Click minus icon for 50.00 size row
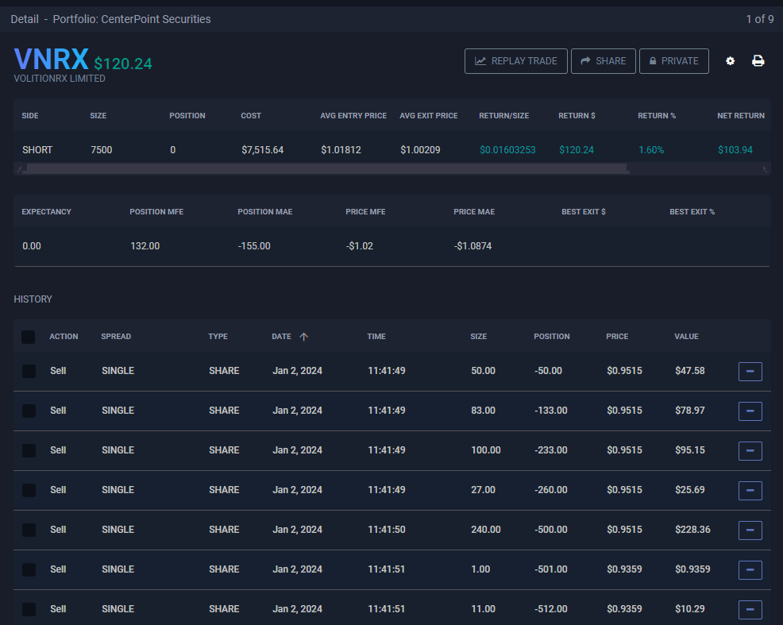The height and width of the screenshot is (625, 783). tap(750, 371)
